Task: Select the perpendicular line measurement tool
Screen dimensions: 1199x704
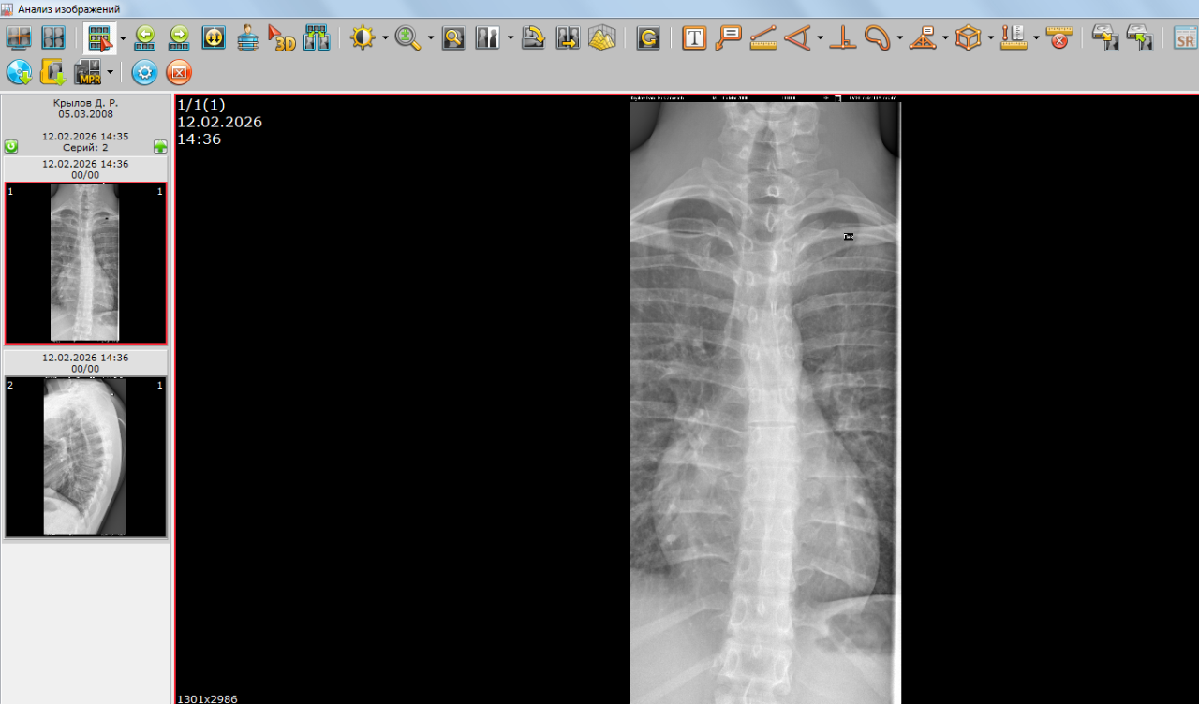Action: coord(843,38)
